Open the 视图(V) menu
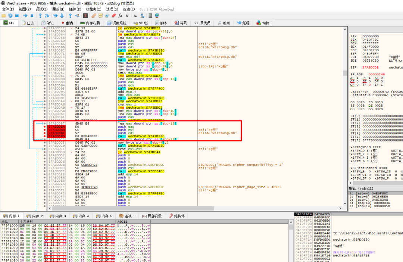 pos(25,9)
